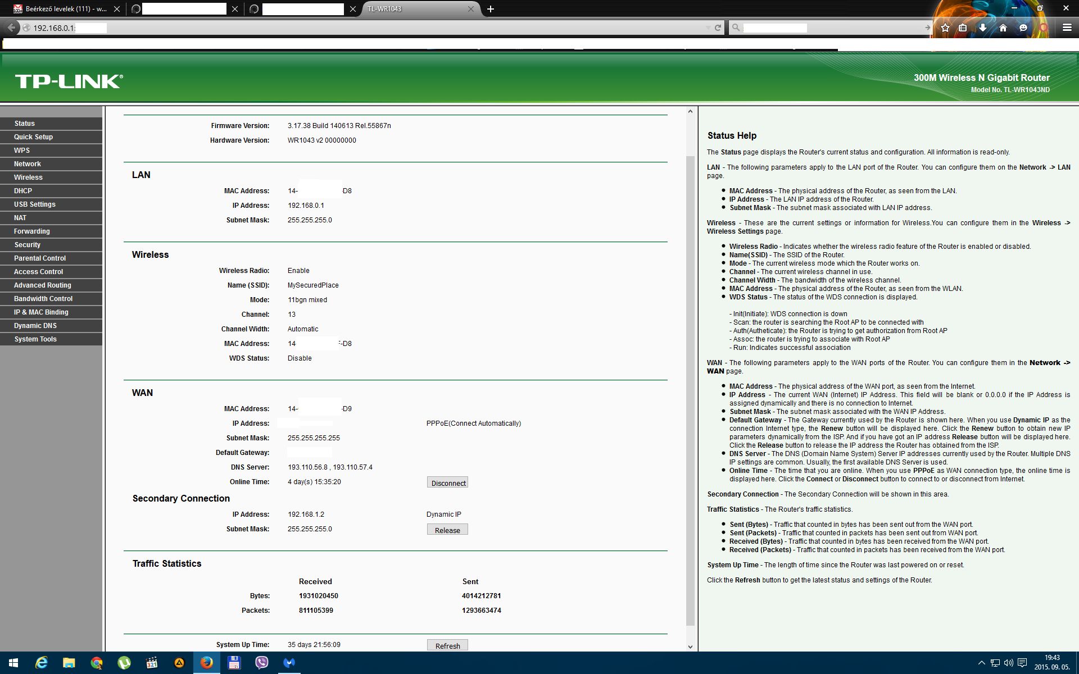Open System Tools in the sidebar

tap(35, 339)
